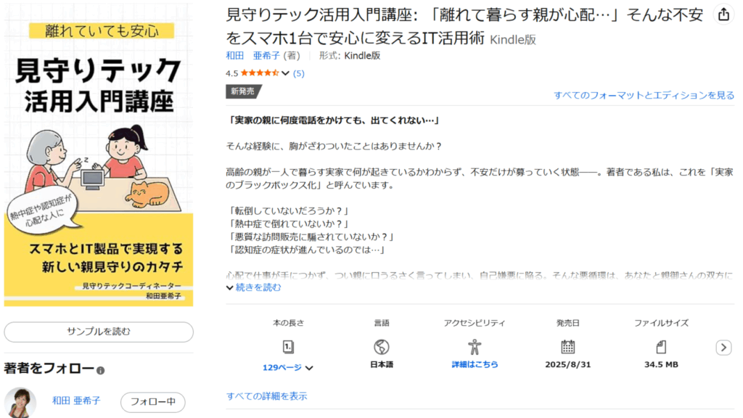The height and width of the screenshot is (418, 743).
Task: Click the file size document icon
Action: point(661,347)
